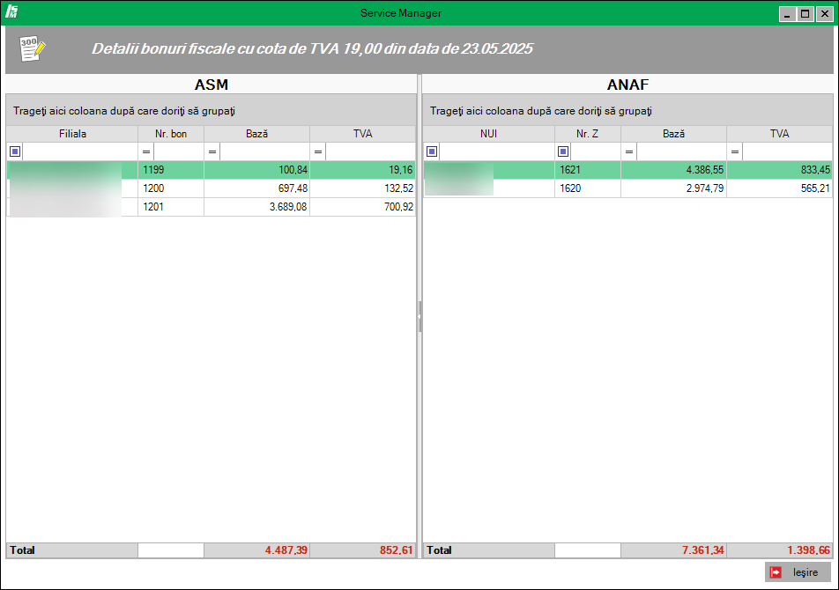Screen dimensions: 839x590
Task: Open Nr. Z column filter operator icon
Action: tap(563, 151)
